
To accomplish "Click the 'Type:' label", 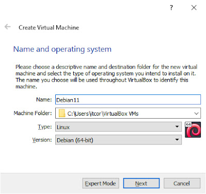I will click(x=45, y=127).
